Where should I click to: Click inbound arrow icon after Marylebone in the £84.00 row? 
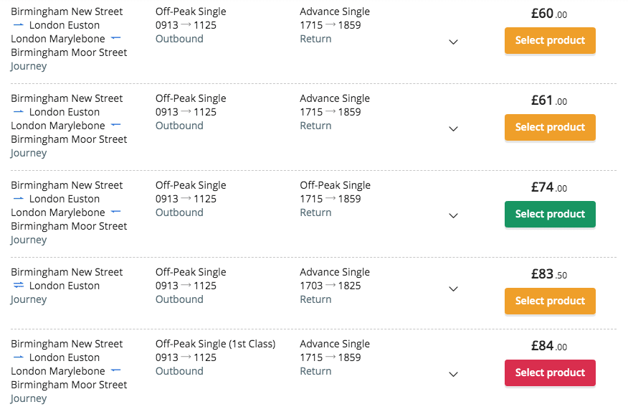[x=115, y=370]
